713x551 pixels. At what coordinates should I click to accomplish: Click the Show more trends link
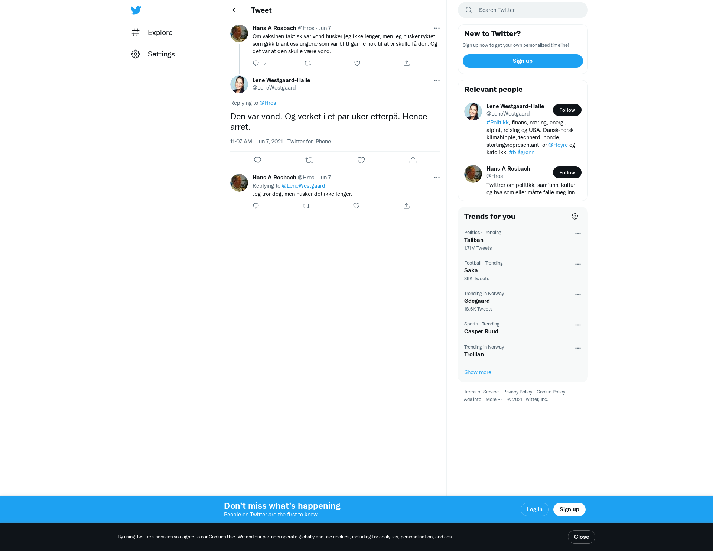(478, 372)
